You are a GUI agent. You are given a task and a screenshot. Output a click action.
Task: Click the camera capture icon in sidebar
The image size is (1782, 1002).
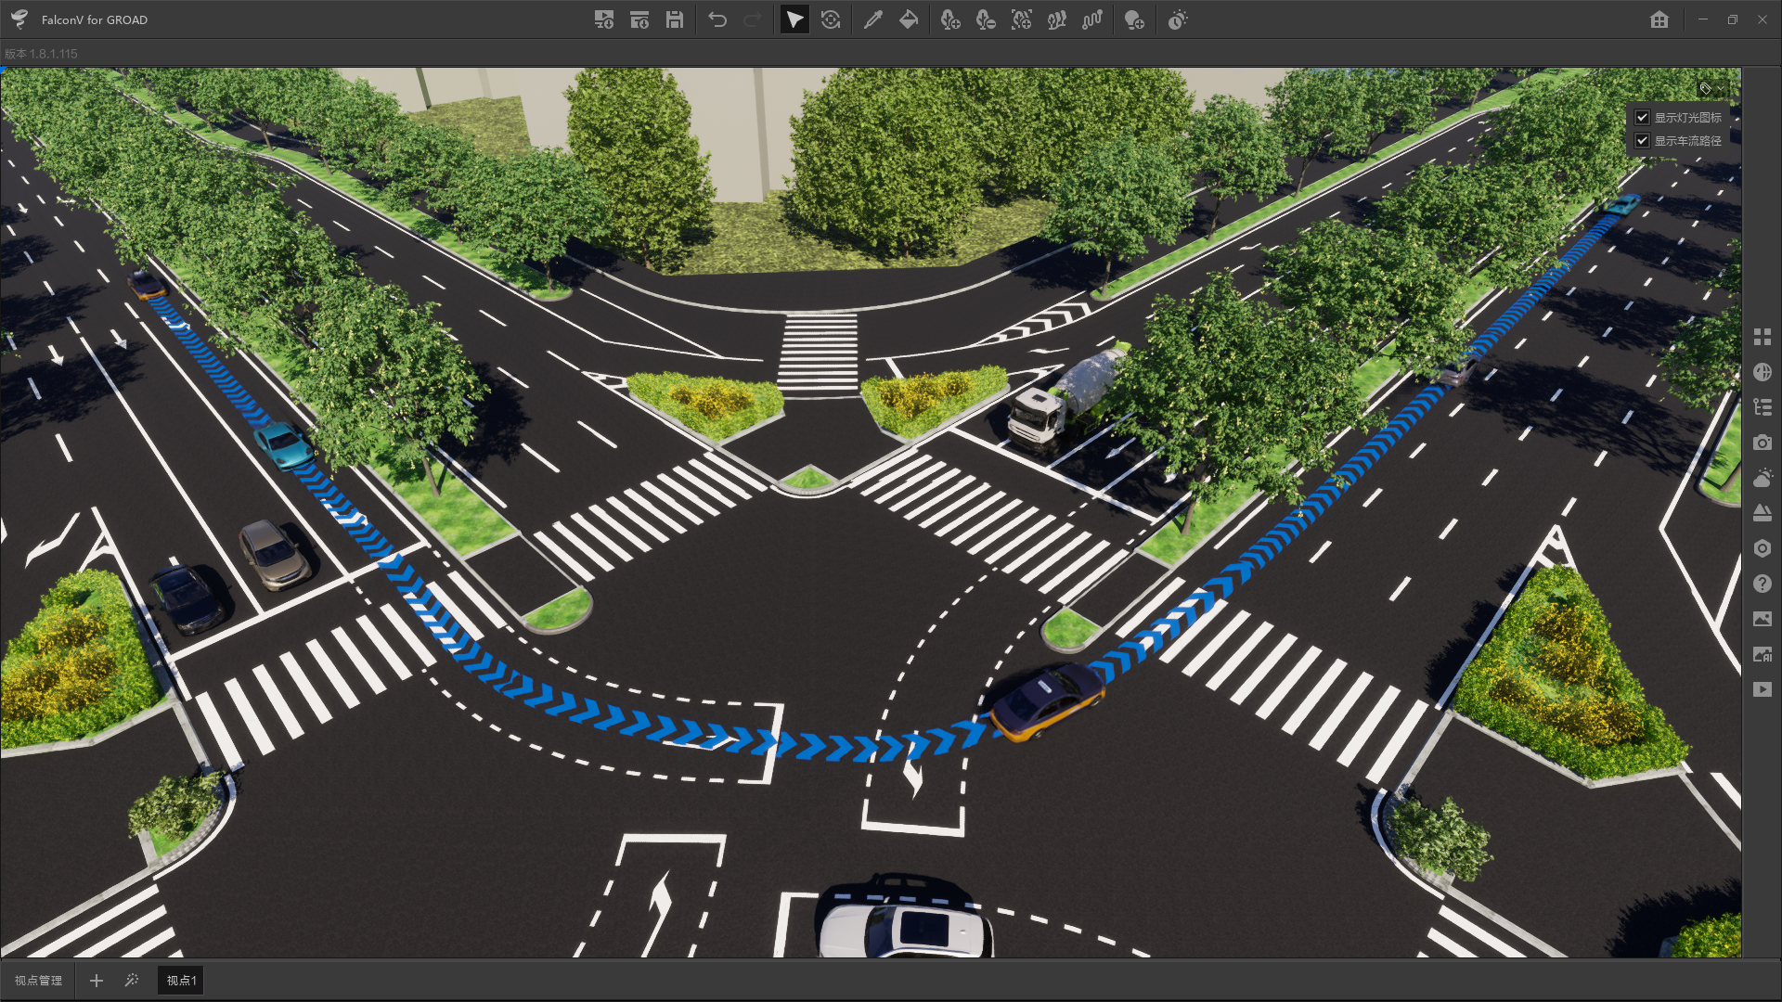(1763, 443)
